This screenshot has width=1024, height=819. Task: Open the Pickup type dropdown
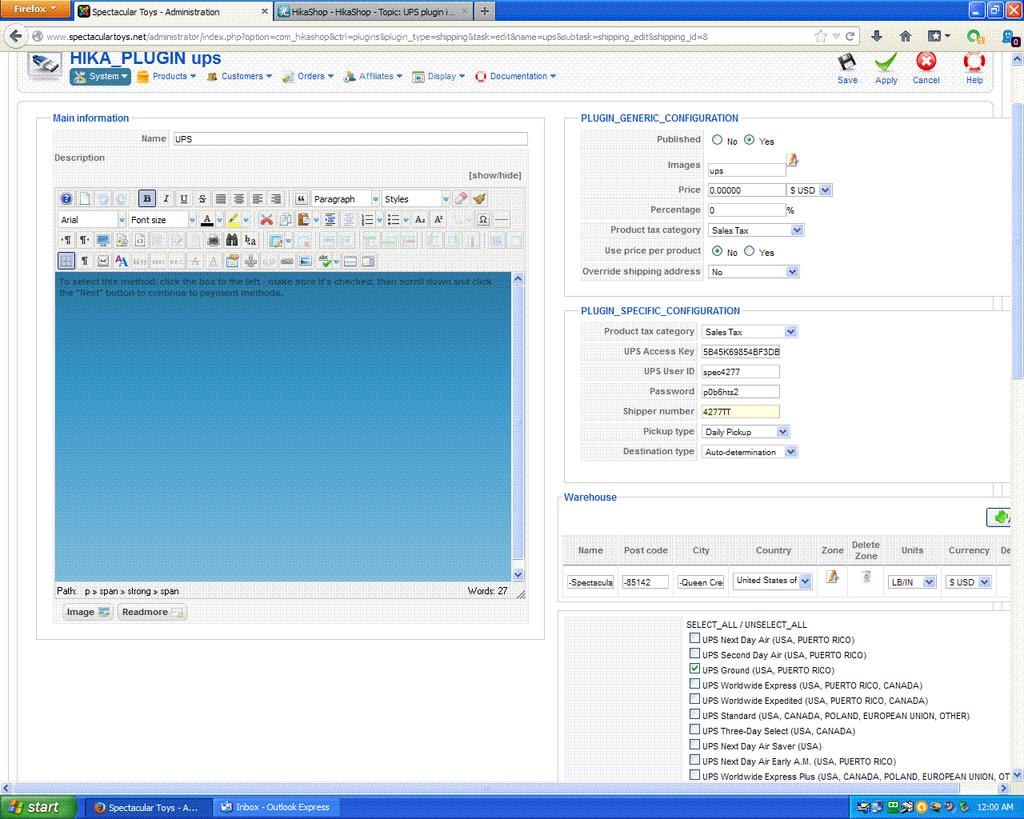[746, 432]
